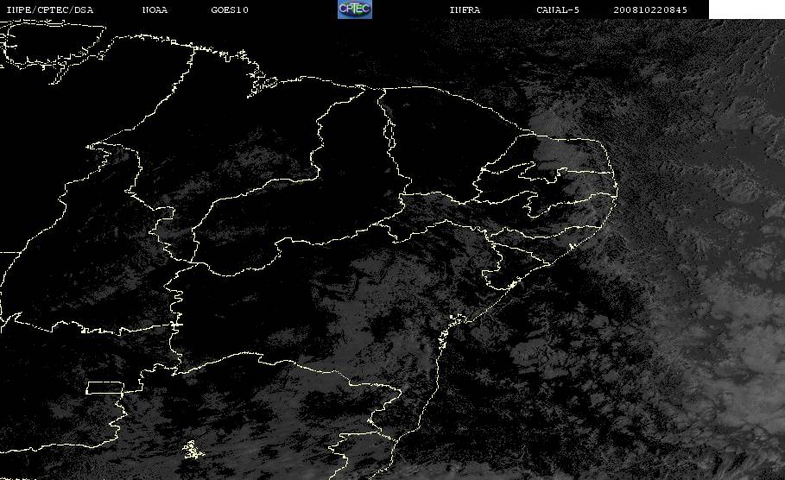Click the CPTEC logo in the header
Screen dimensions: 785x480
click(354, 9)
